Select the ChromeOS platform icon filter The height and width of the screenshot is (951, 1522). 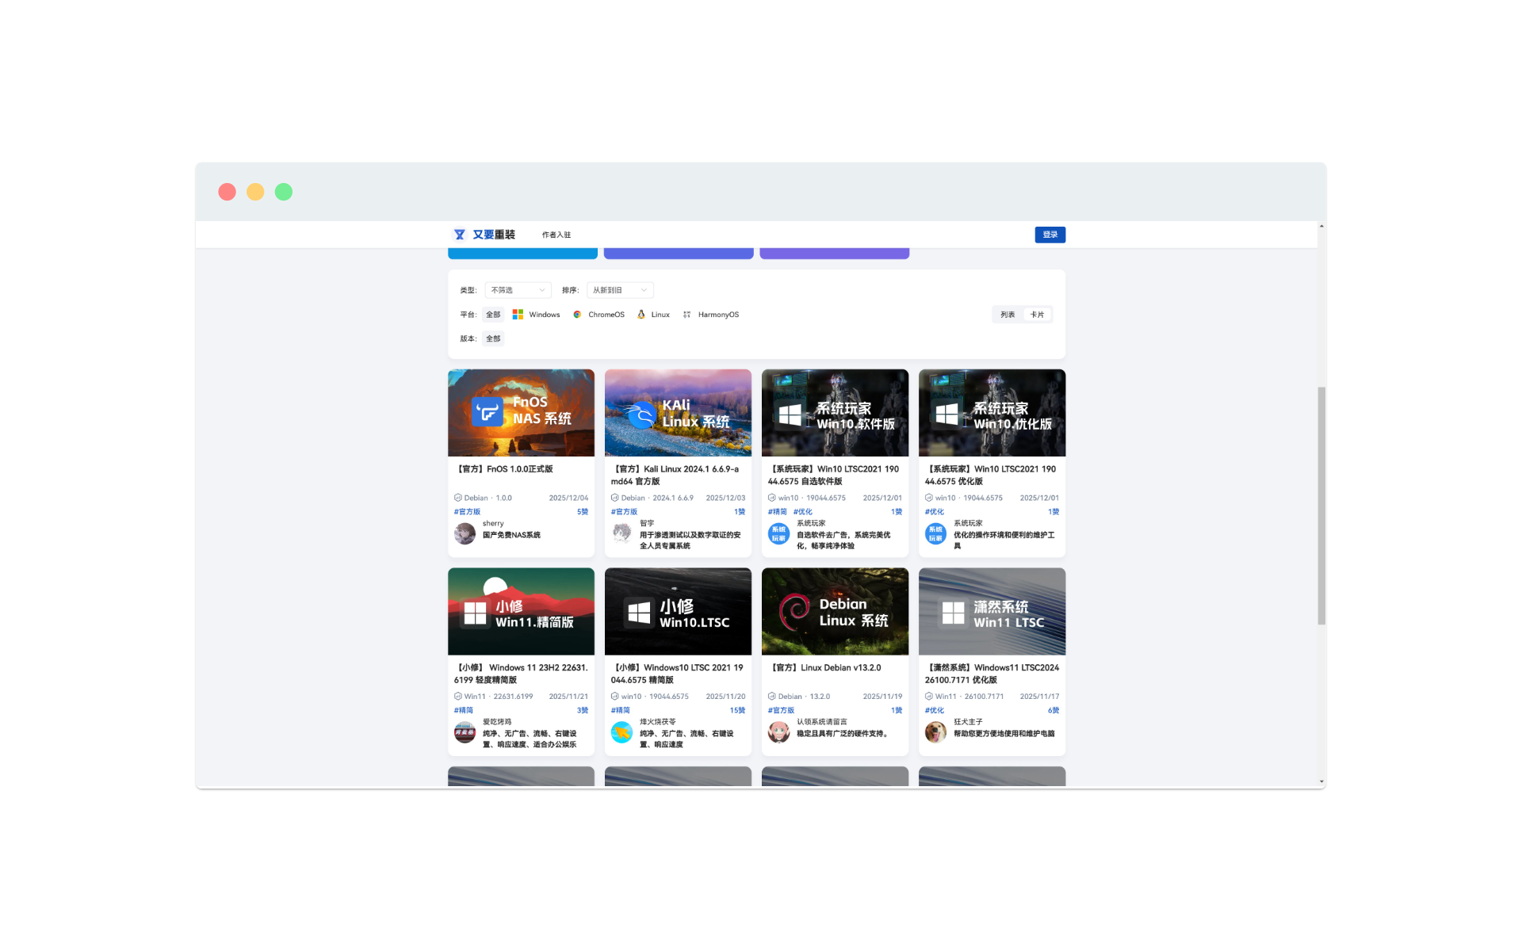[x=577, y=315]
